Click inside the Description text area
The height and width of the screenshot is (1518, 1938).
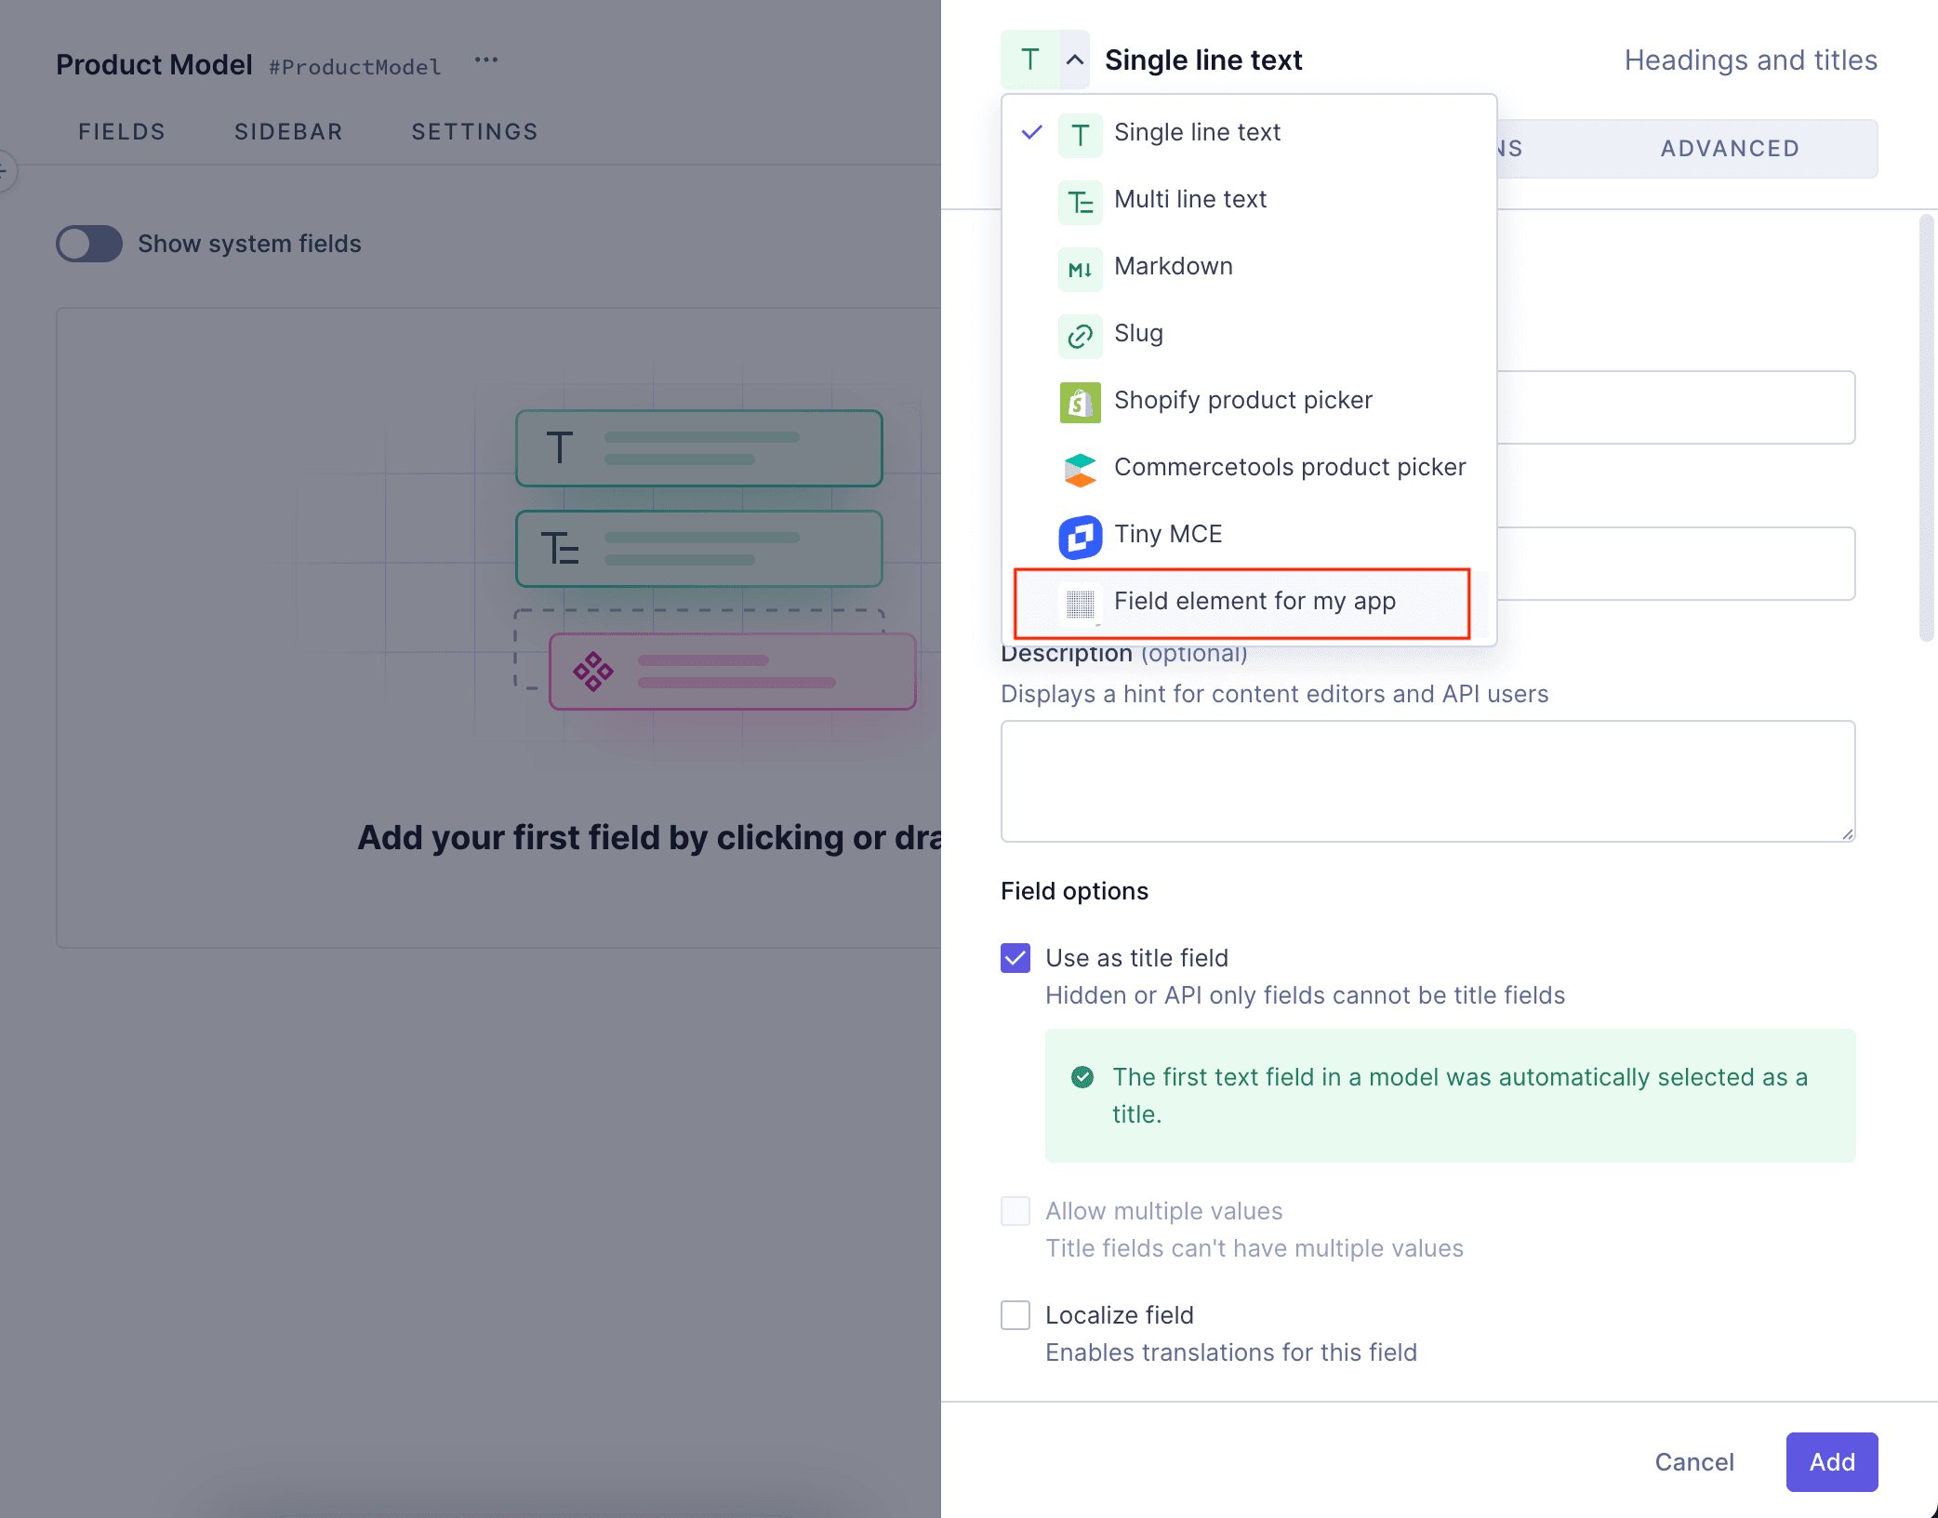(1427, 781)
